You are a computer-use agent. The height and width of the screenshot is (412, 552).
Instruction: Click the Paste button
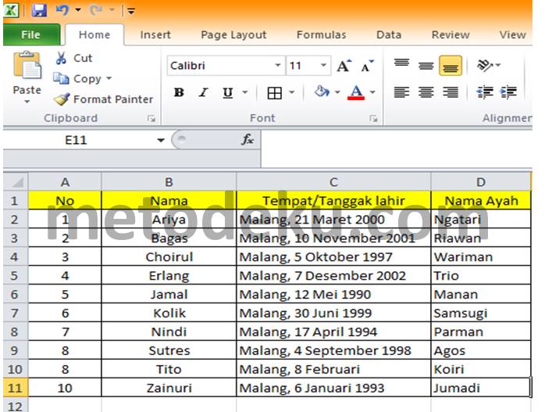[27, 77]
